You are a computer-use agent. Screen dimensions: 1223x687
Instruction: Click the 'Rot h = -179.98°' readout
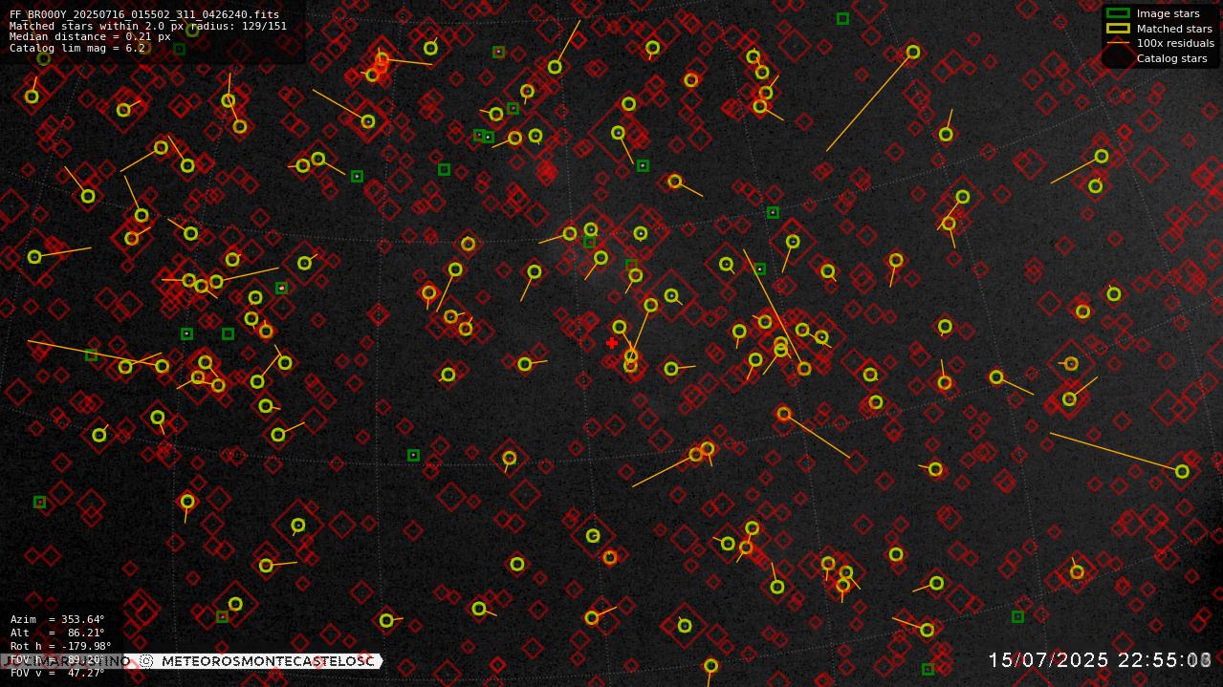(61, 646)
